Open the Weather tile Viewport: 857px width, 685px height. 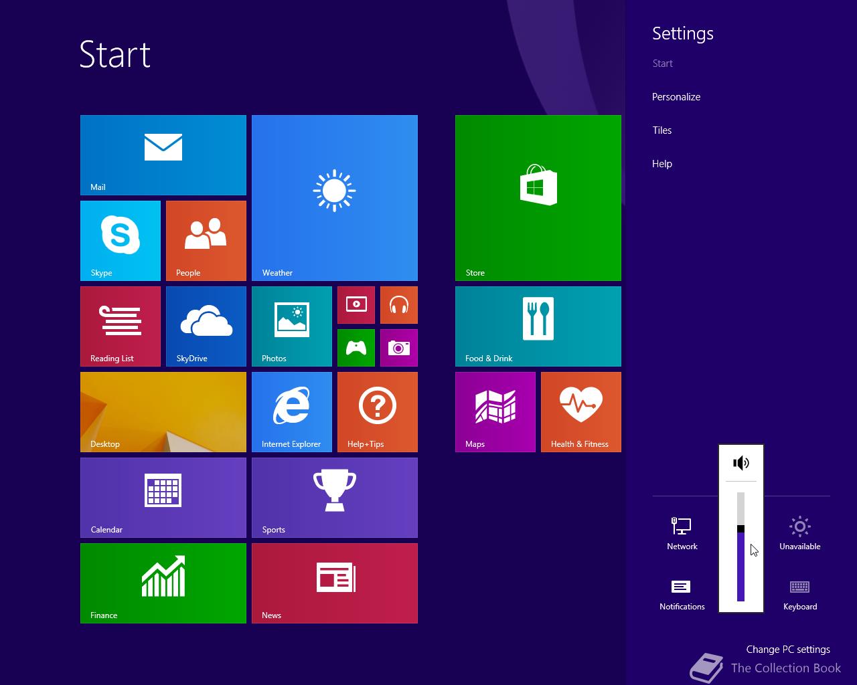(x=335, y=198)
